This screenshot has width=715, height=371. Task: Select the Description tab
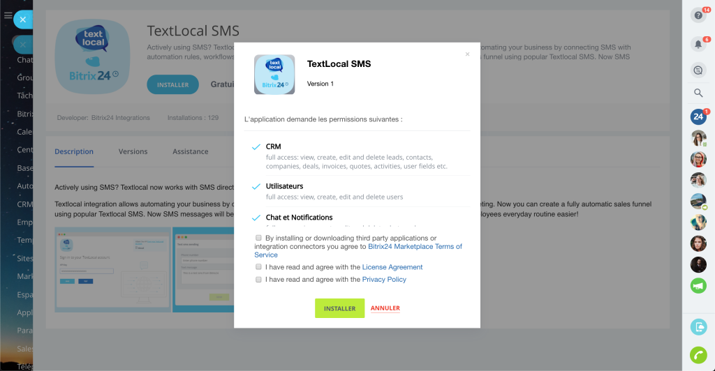74,151
